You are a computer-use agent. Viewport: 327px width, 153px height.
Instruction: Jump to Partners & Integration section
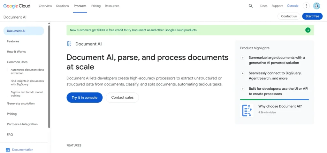point(22,124)
